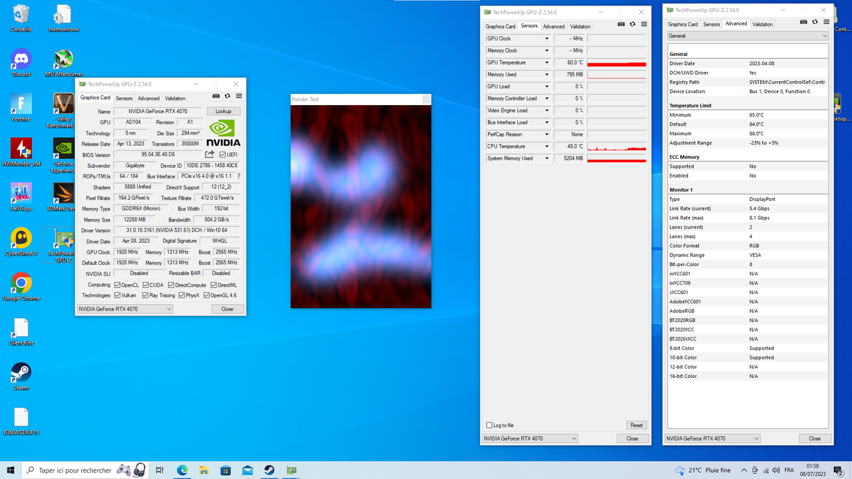The height and width of the screenshot is (479, 852).
Task: Open GPU selector dropdown in the Sensors window
Action: [530, 438]
